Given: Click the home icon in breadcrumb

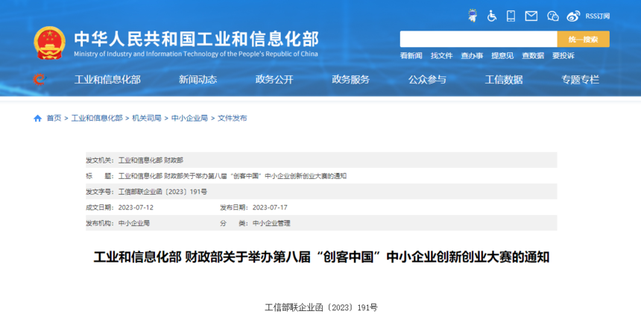Looking at the screenshot, I should (x=38, y=118).
